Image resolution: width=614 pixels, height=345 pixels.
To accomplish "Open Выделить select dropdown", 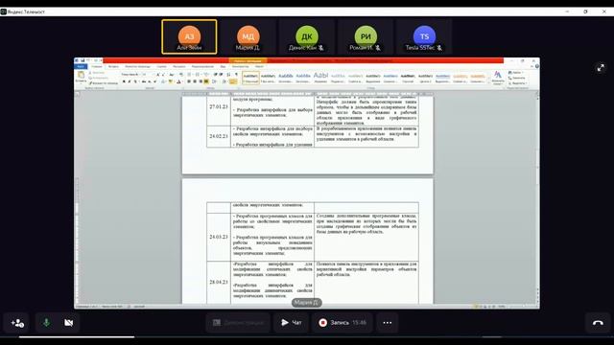I will [x=517, y=83].
